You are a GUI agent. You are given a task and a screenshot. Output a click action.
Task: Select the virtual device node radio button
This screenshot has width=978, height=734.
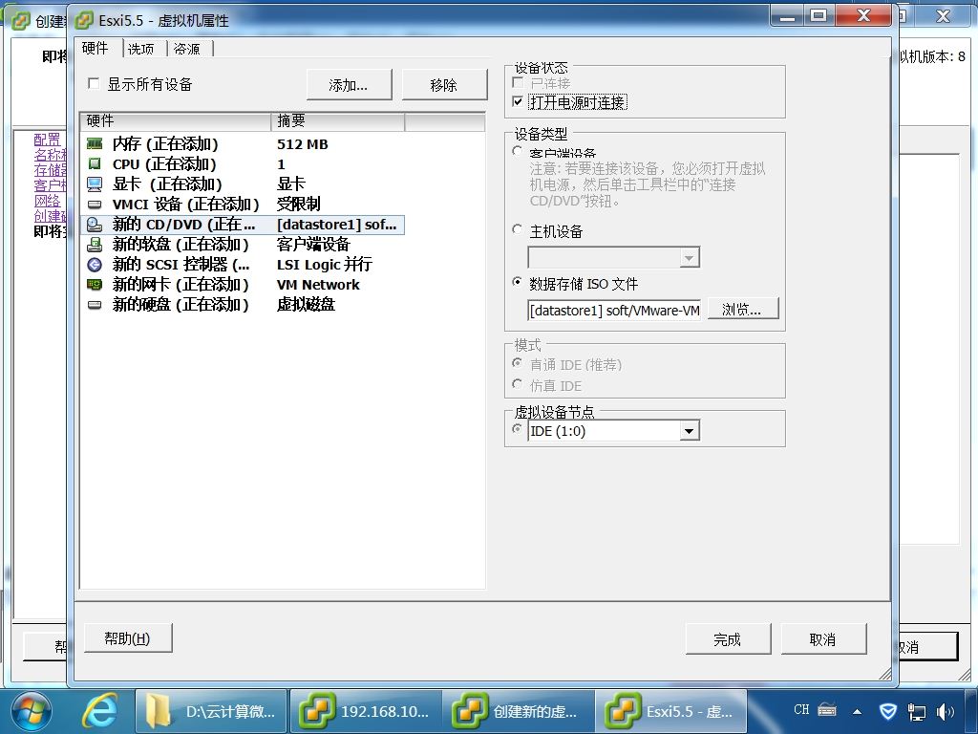pos(517,429)
